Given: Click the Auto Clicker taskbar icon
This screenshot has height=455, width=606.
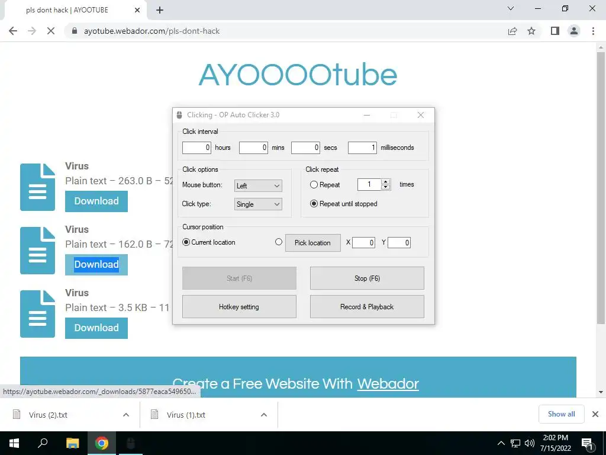Looking at the screenshot, I should pos(131,443).
